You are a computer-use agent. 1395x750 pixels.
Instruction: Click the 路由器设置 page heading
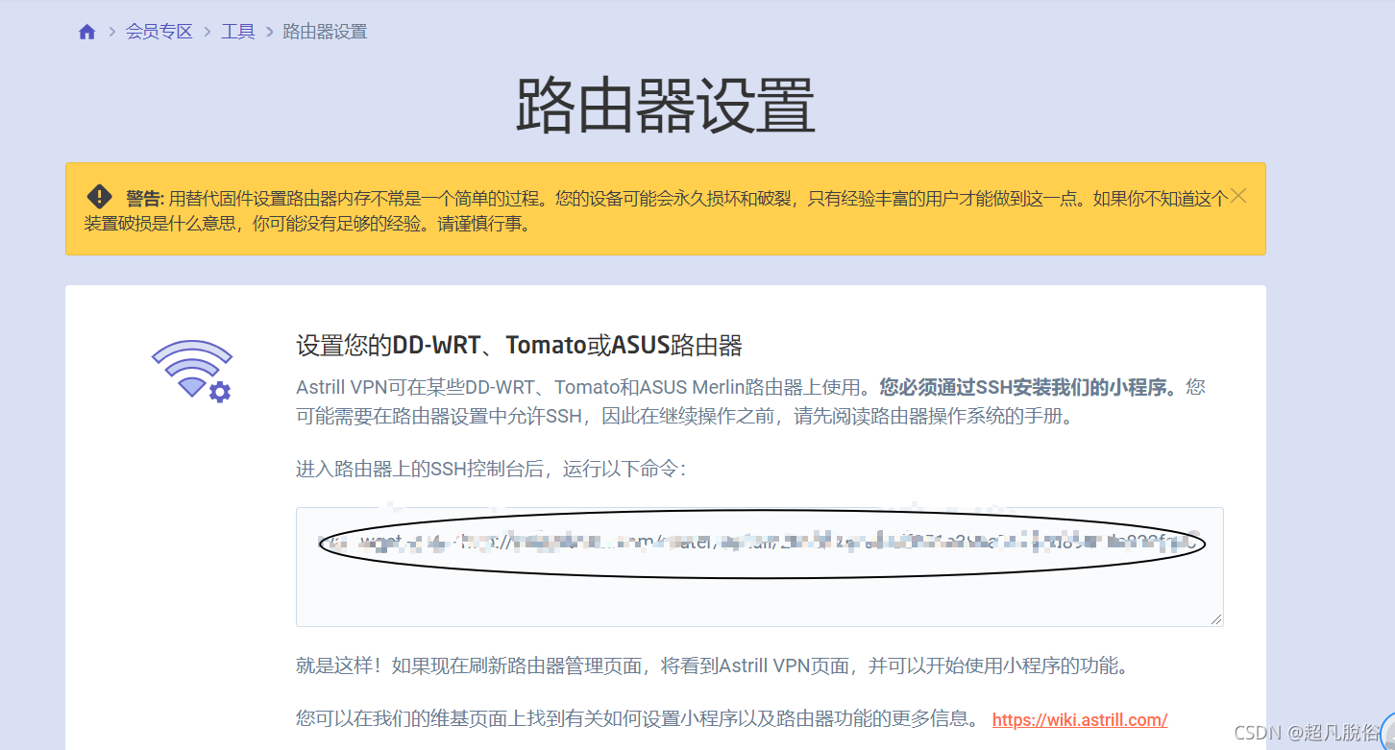pos(666,105)
